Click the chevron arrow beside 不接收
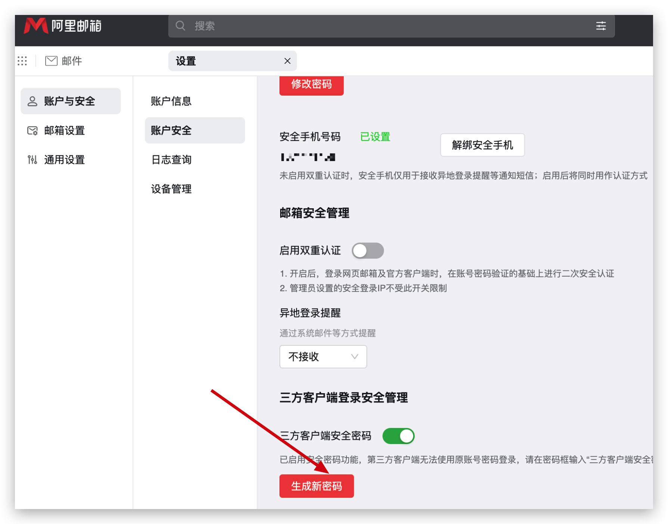This screenshot has width=668, height=524. (355, 357)
